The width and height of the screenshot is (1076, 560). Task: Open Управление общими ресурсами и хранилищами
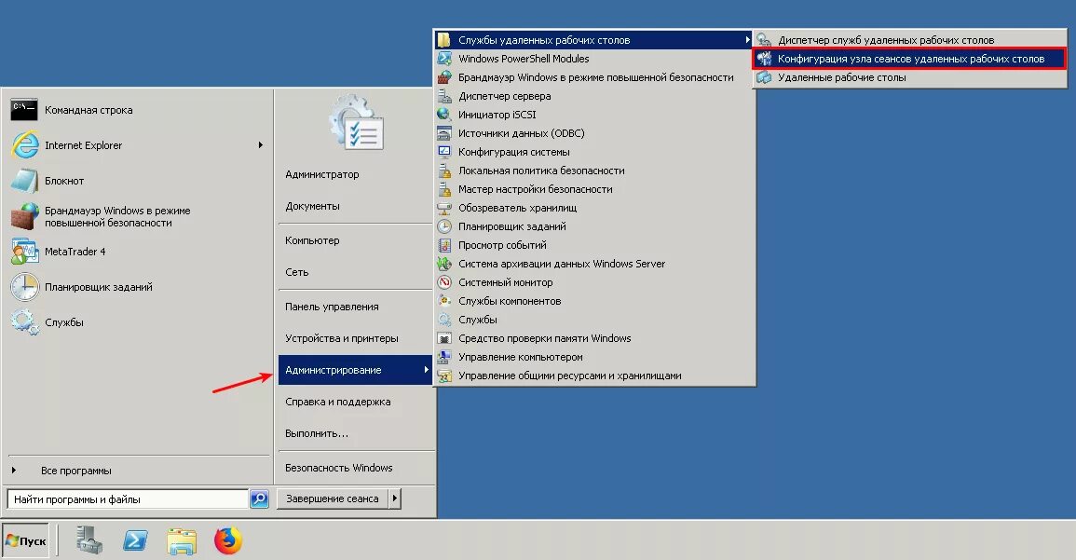coord(569,376)
